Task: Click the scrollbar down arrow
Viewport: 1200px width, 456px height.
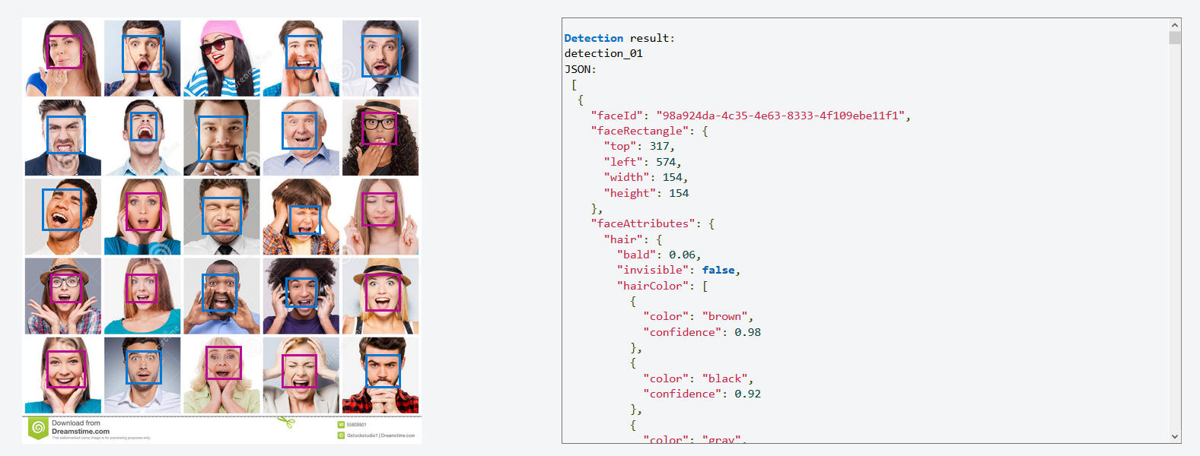Action: [1175, 437]
